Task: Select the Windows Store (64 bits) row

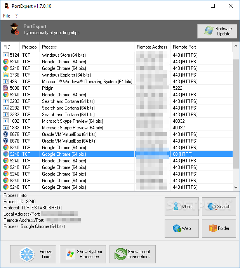Action: click(x=117, y=55)
